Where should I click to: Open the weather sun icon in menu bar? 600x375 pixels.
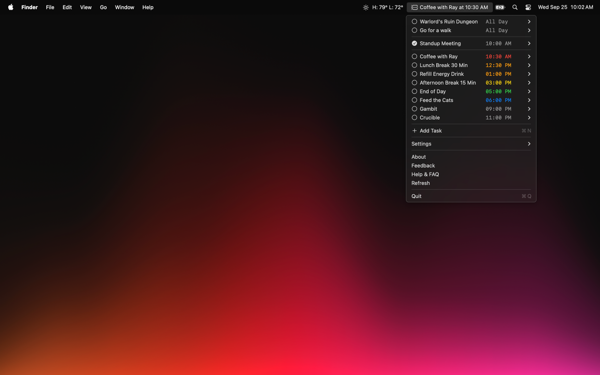coord(365,7)
